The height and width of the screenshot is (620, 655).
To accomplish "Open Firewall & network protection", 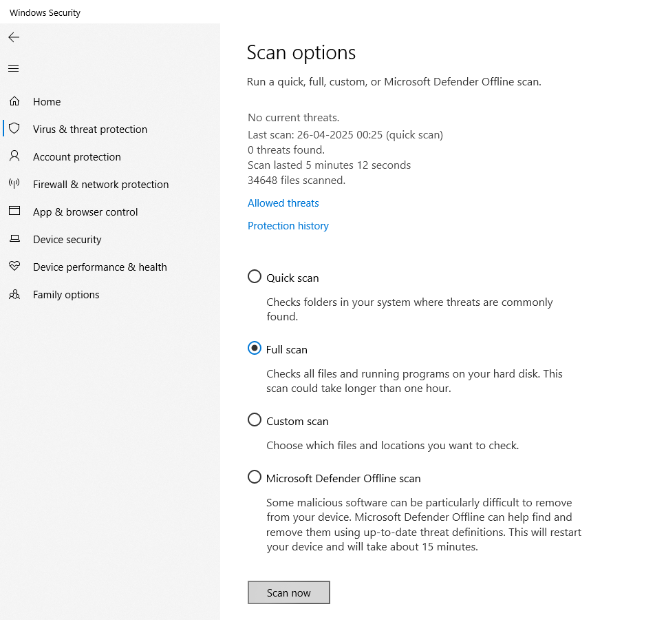I will tap(100, 185).
